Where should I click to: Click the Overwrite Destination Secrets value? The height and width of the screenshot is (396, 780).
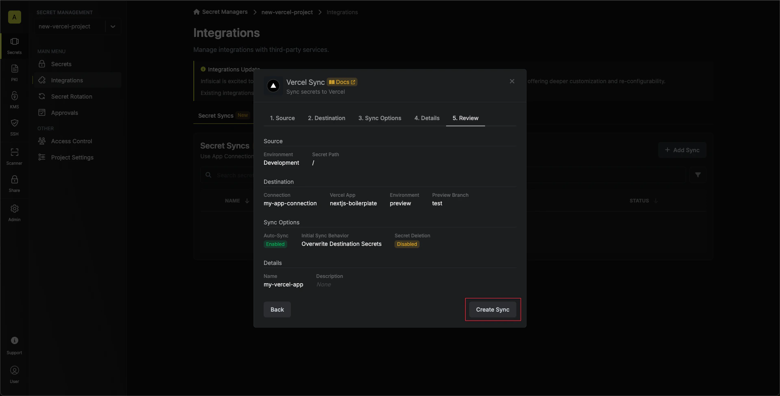point(342,244)
